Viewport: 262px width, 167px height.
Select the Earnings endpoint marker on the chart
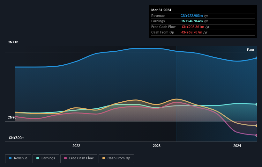click(x=257, y=104)
